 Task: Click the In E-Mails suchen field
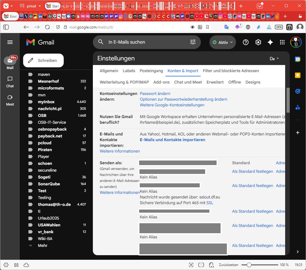coord(146,42)
